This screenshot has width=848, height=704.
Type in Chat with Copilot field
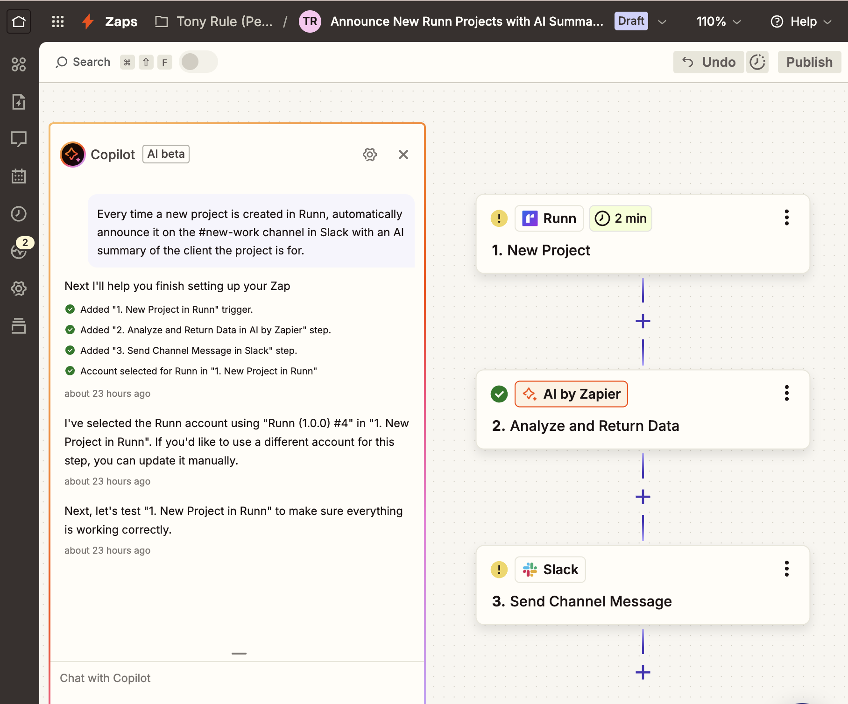click(237, 678)
